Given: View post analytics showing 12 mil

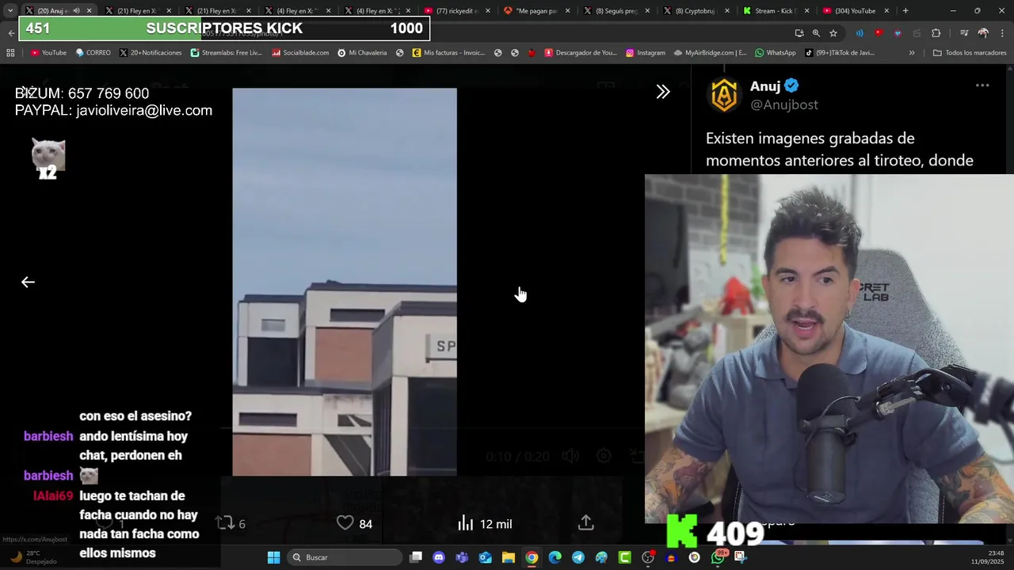Looking at the screenshot, I should point(485,523).
